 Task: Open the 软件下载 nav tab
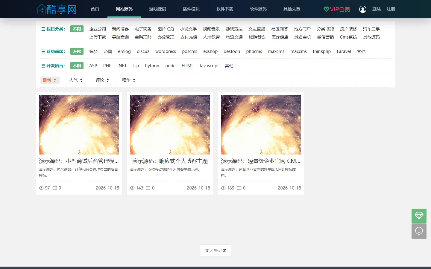[x=225, y=9]
